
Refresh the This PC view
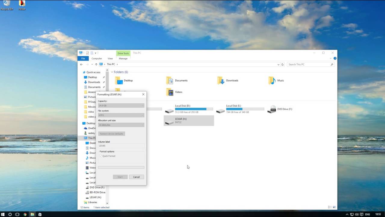coord(282,64)
